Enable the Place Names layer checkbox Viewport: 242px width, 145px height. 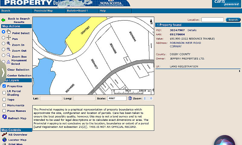(x=4, y=111)
